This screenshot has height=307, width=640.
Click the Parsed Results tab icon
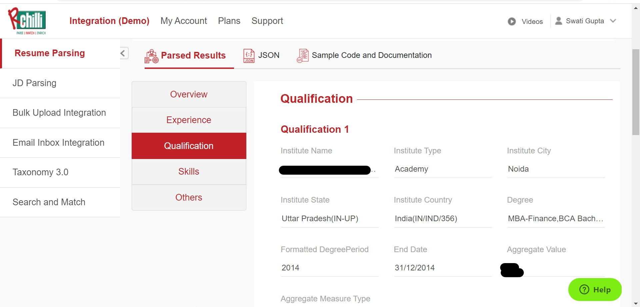pyautogui.click(x=151, y=56)
